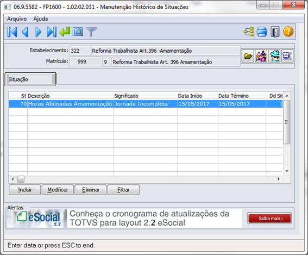Click the Data Término column header
The image size is (308, 255).
tap(242, 96)
